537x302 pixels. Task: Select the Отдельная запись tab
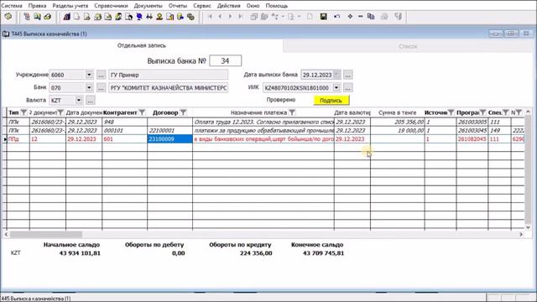click(142, 45)
